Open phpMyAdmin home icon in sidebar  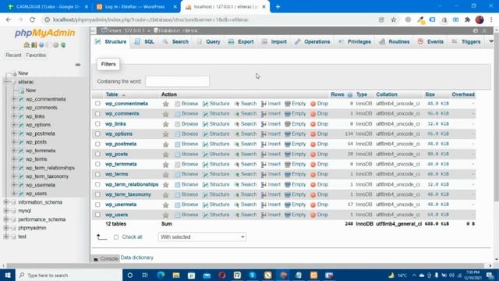pos(27,45)
